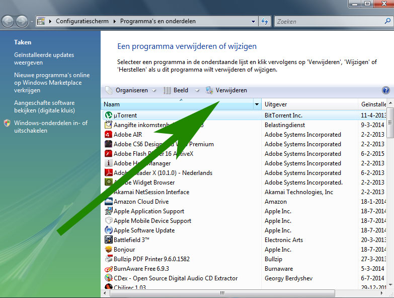Click the scroll-up arrow of the list
The width and height of the screenshot is (394, 298).
[x=390, y=103]
